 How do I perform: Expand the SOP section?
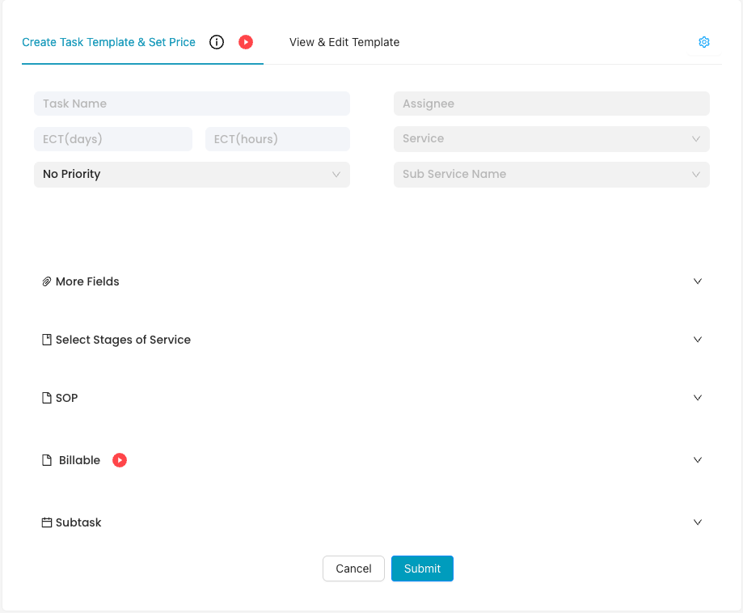click(697, 397)
